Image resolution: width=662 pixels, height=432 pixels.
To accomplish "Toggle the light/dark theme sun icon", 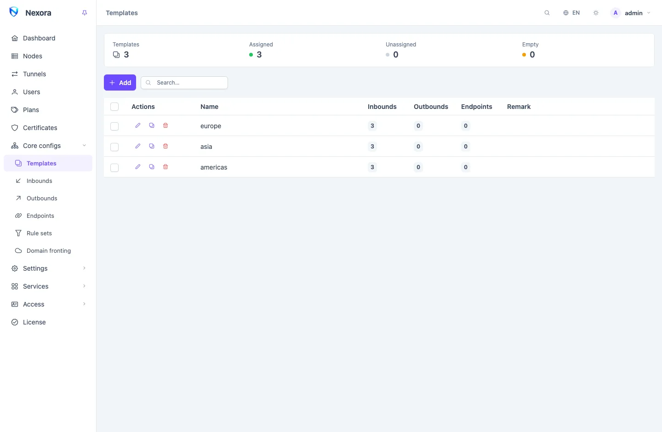I will pos(596,13).
